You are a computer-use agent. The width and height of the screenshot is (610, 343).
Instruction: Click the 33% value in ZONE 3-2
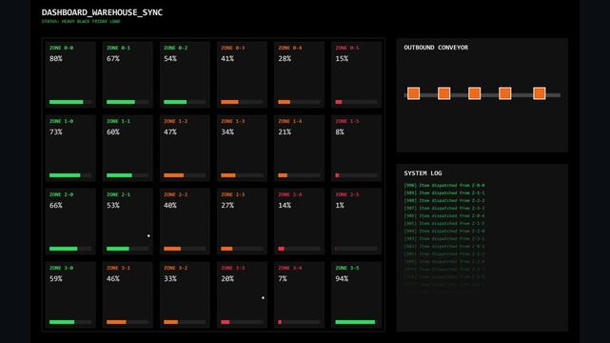pyautogui.click(x=170, y=279)
